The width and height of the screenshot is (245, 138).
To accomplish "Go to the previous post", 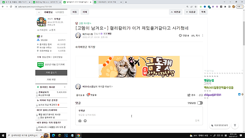I will (175, 12).
